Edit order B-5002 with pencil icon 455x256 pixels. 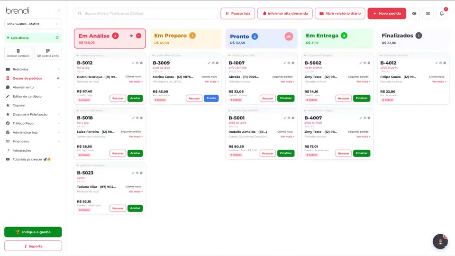click(361, 63)
